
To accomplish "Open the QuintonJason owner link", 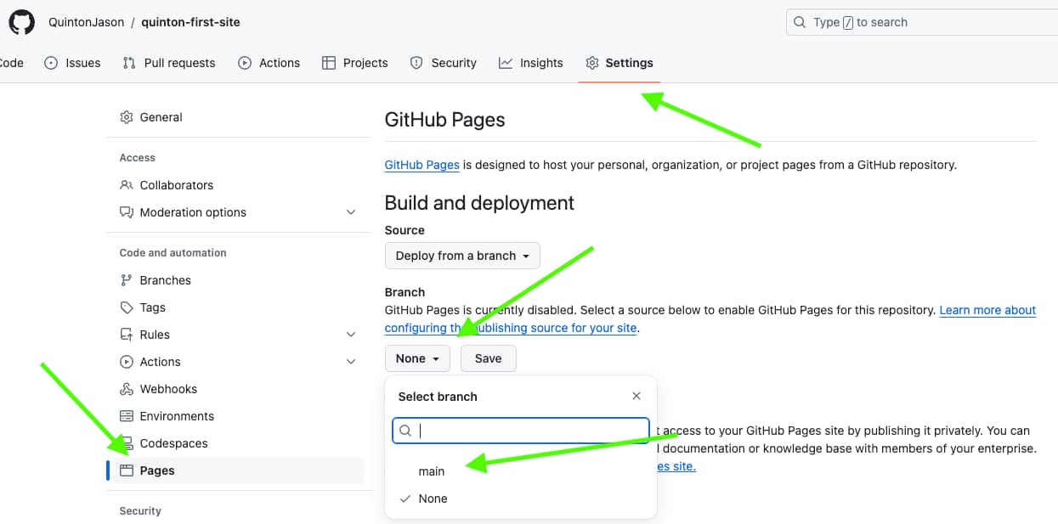I will [86, 22].
